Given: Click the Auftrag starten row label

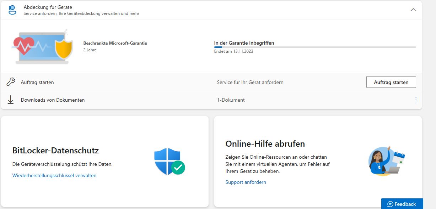Looking at the screenshot, I should tap(37, 82).
